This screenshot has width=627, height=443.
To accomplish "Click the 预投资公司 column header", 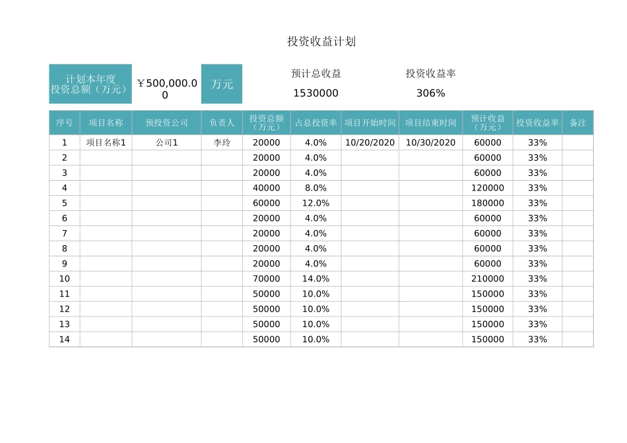I will [x=167, y=123].
